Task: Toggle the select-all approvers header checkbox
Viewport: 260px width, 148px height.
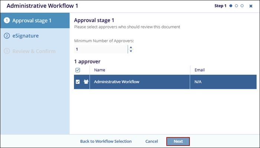Action: click(78, 70)
